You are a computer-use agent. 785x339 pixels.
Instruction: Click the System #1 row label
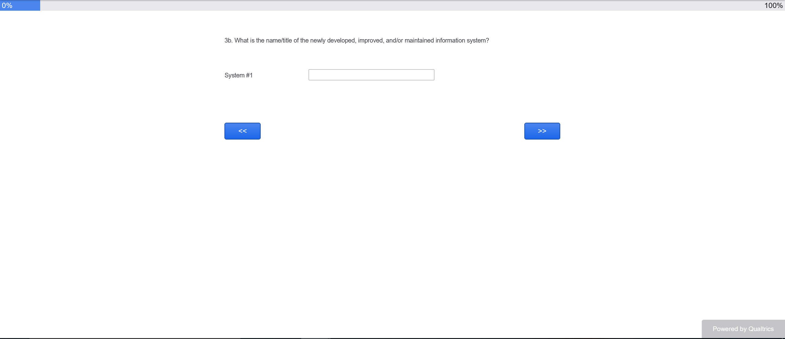[x=238, y=75]
